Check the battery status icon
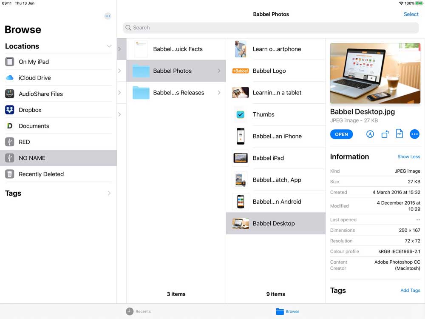The height and width of the screenshot is (319, 425). (419, 3)
